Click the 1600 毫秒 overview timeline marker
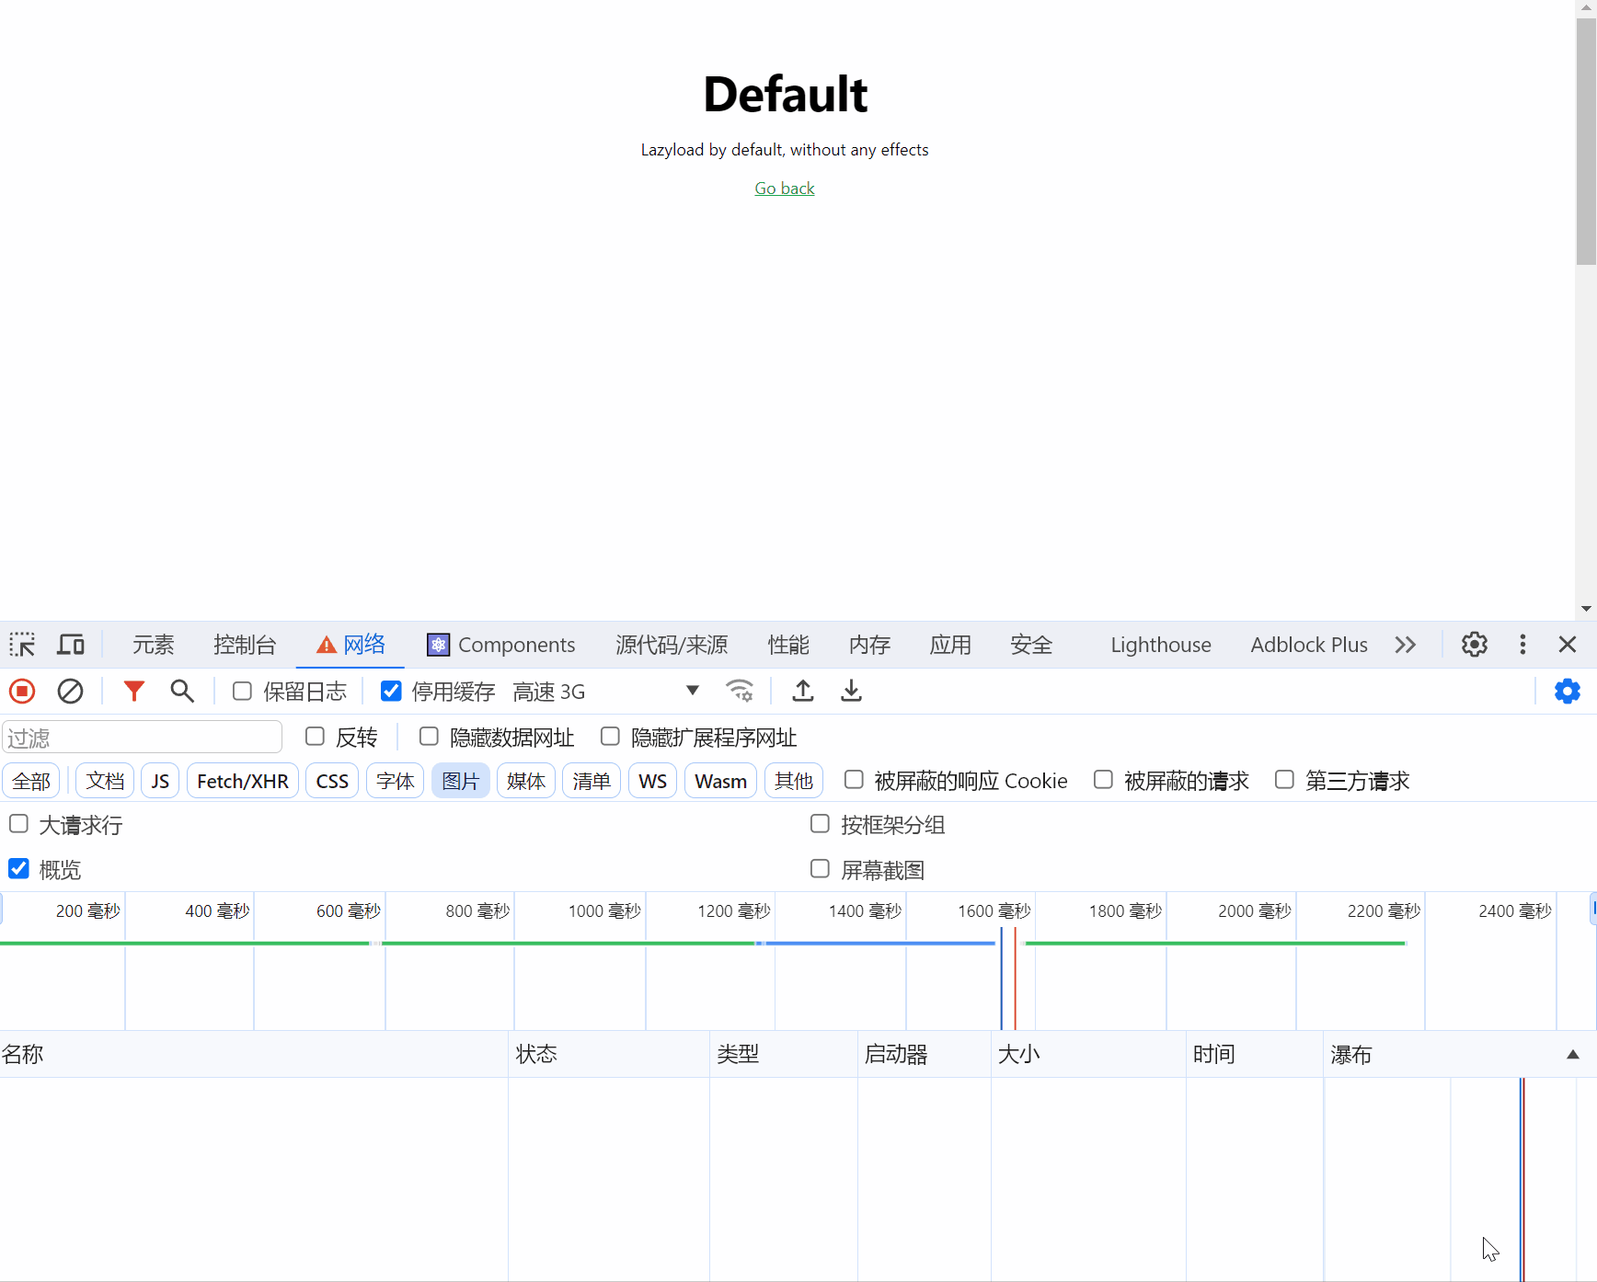This screenshot has height=1282, width=1597. 994,910
